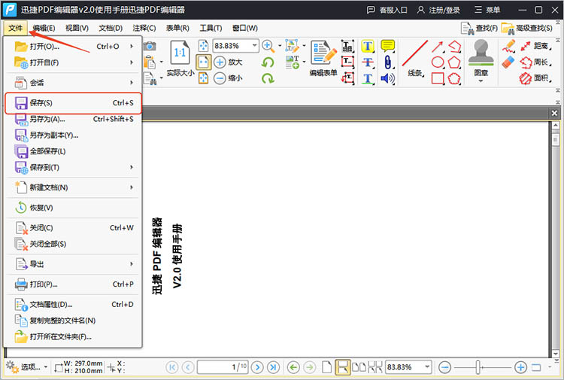Open the 注释(C) menu
Screen dimensions: 564x380
click(144, 28)
